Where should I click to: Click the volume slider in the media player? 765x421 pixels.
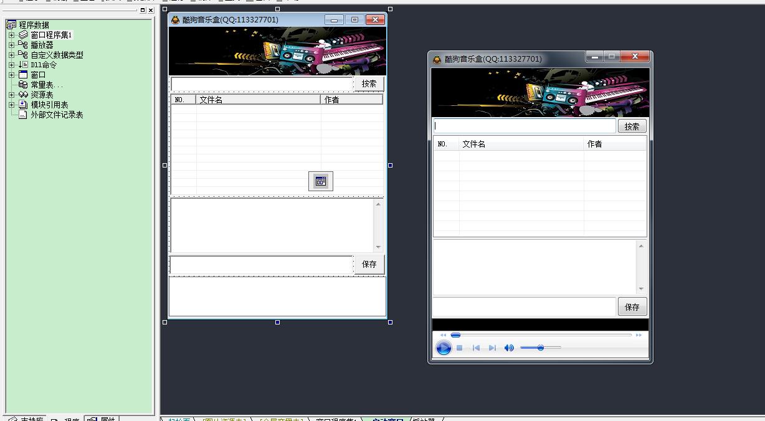[x=541, y=348]
